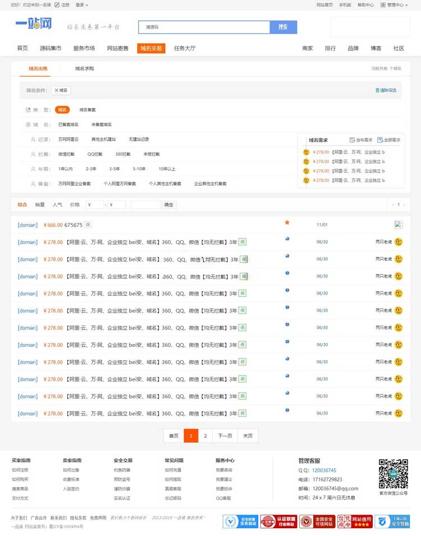421x536 pixels.
Task: Open the 登录 dropdown in top bar
Action: 81,5
